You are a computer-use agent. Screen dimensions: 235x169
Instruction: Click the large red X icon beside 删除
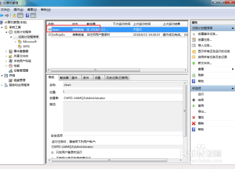tap(194, 123)
